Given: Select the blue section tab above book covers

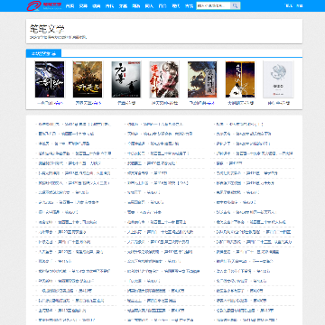Looking at the screenshot, I should pyautogui.click(x=43, y=53).
